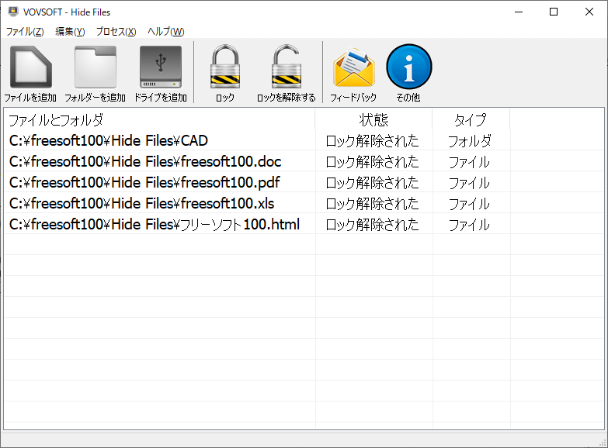This screenshot has height=448, width=608.
Task: Click the Unlock (ロックを解除する) open padlock icon
Action: pyautogui.click(x=287, y=66)
